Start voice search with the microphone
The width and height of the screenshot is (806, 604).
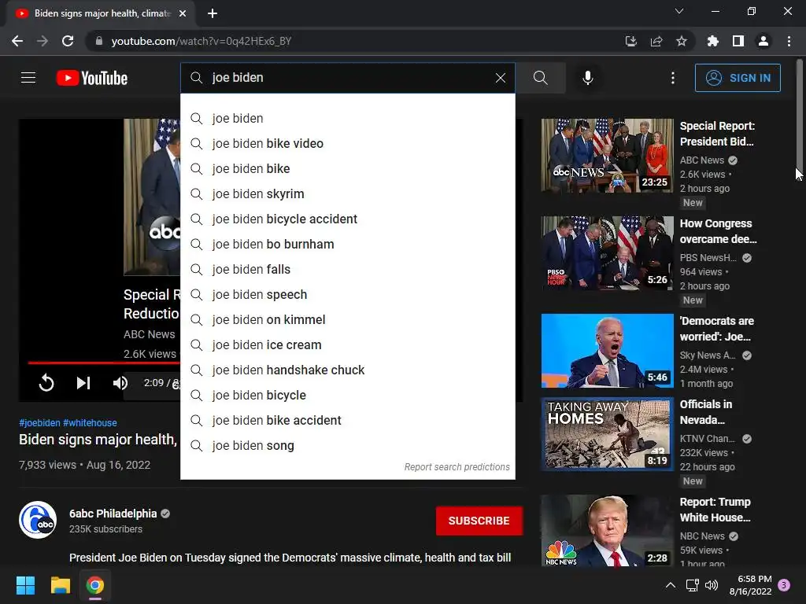pyautogui.click(x=587, y=78)
